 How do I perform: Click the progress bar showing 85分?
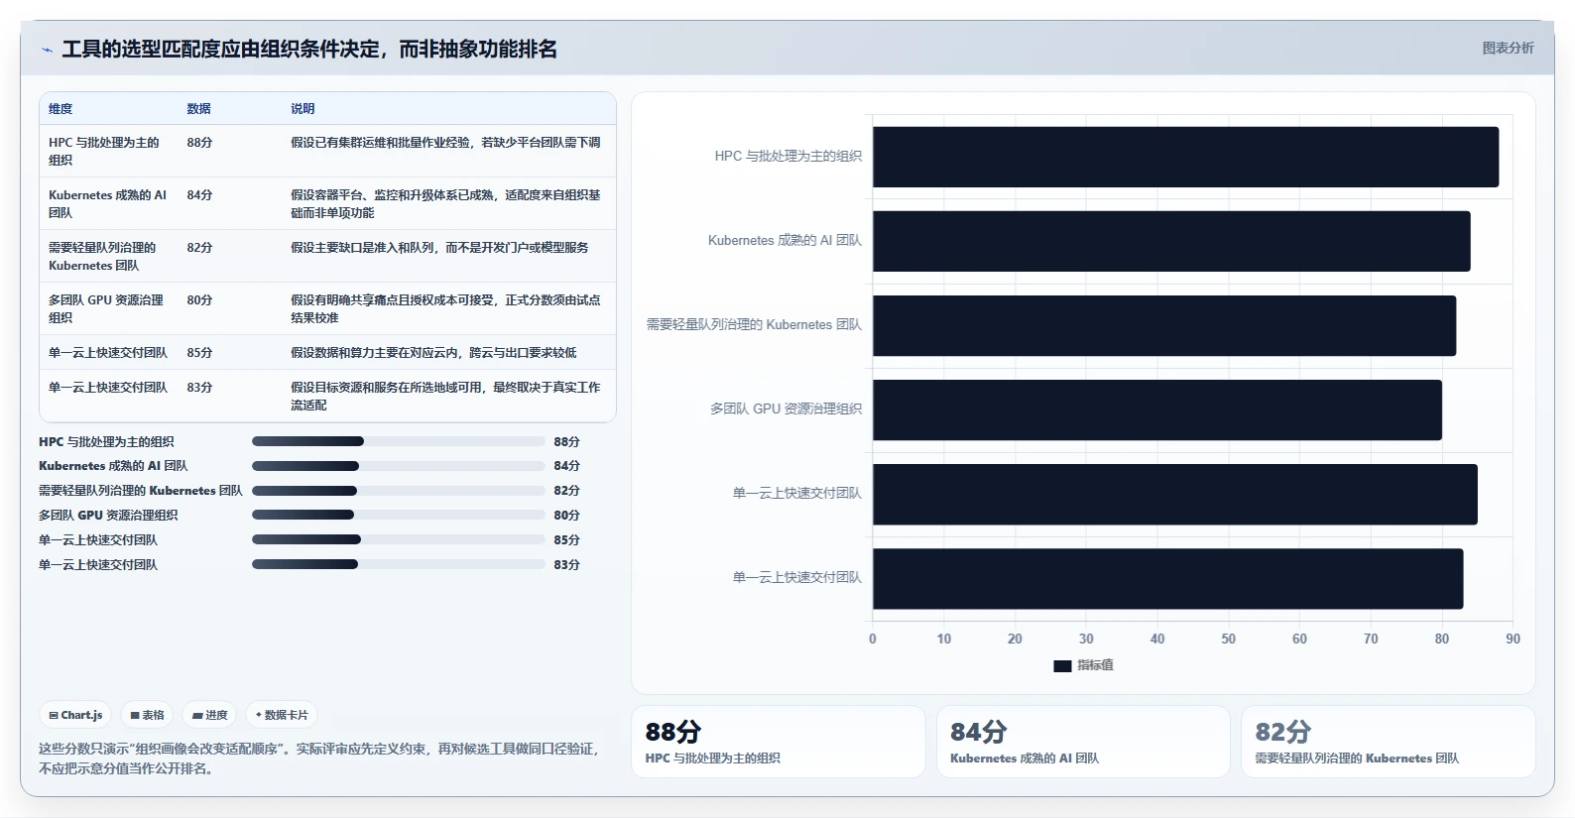[x=399, y=539]
